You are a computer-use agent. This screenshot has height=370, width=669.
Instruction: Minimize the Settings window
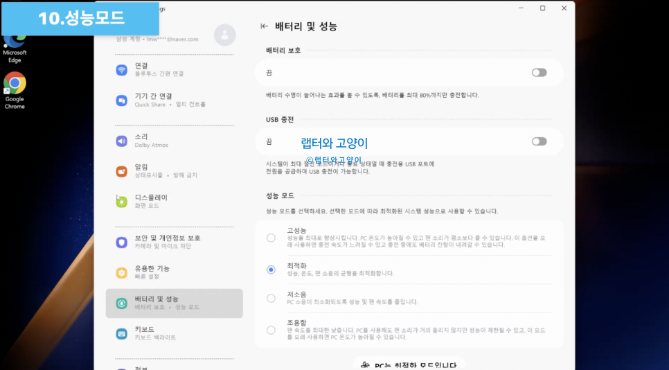tap(521, 8)
